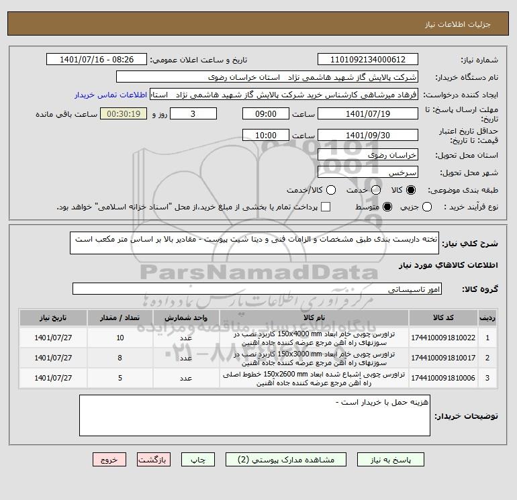This screenshot has width=517, height=500.
Task: Select product code 1744100091810017
Action: click(x=443, y=358)
